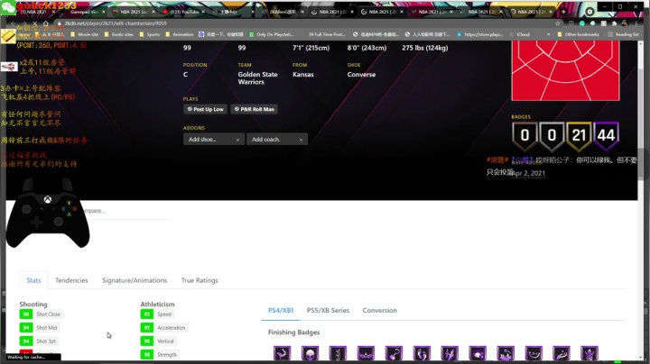
Task: Open the hook Finishing Badge icon
Action: [x=394, y=353]
